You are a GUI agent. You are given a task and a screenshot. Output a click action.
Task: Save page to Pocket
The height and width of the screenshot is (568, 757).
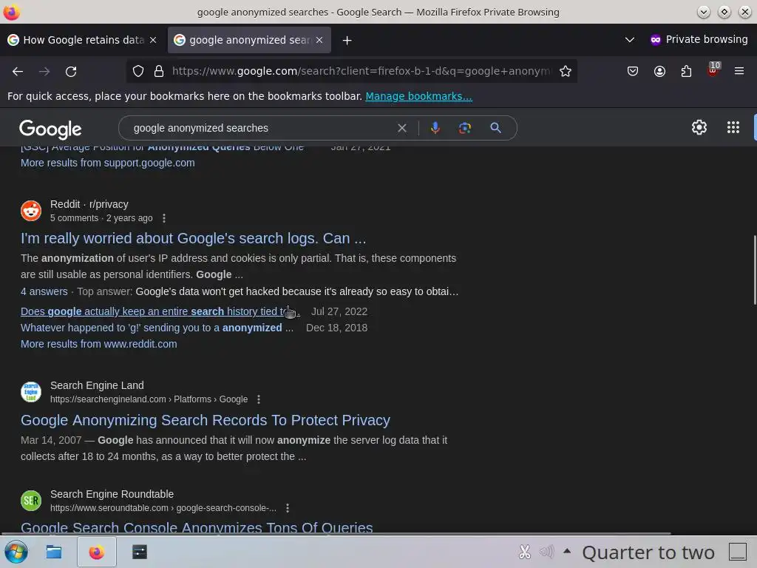(x=633, y=72)
